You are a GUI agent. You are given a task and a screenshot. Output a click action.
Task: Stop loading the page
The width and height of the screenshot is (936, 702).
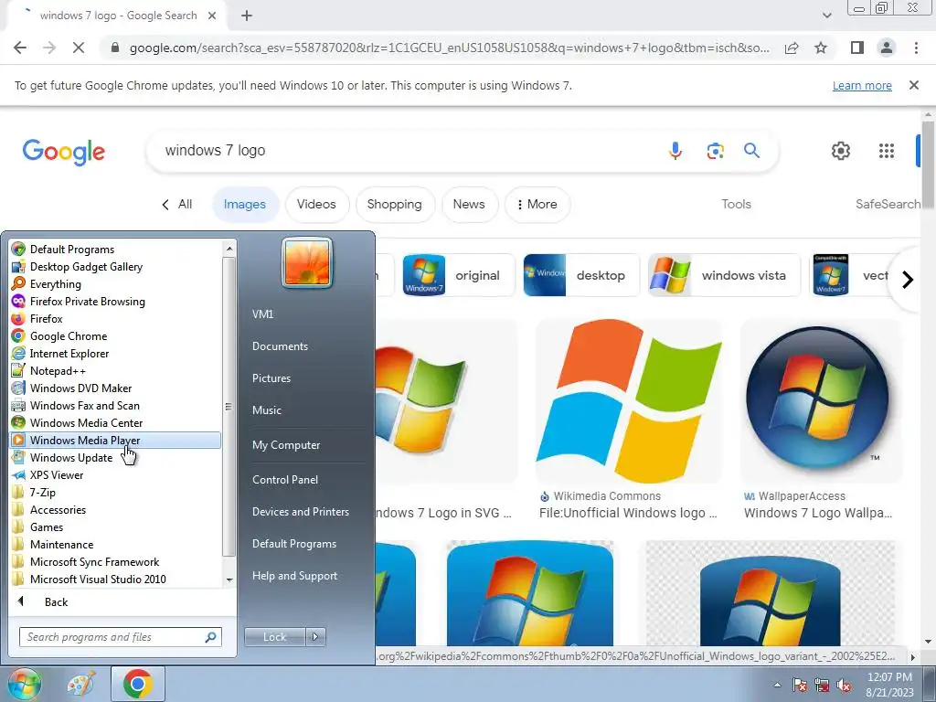(x=79, y=48)
